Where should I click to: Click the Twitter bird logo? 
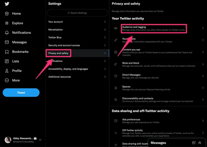point(7,4)
